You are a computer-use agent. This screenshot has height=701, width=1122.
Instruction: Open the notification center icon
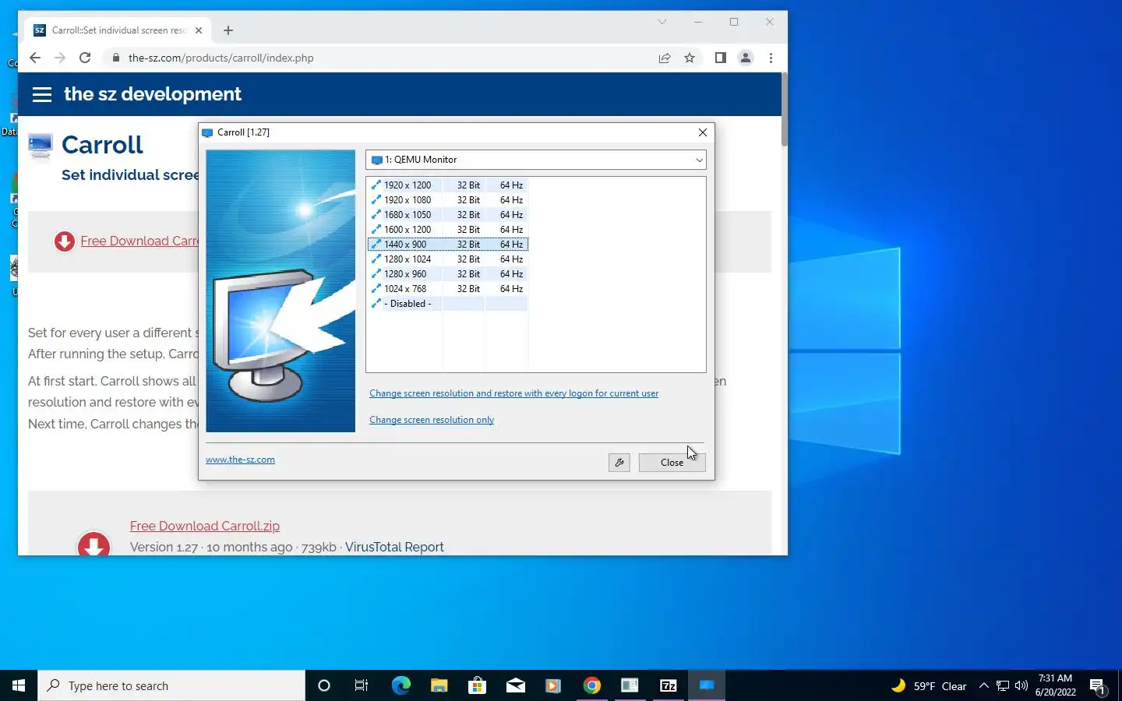[1098, 685]
